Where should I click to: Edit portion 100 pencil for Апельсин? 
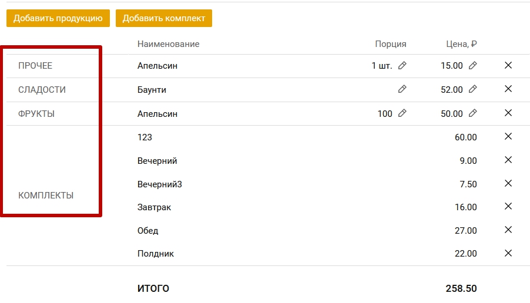(x=402, y=113)
